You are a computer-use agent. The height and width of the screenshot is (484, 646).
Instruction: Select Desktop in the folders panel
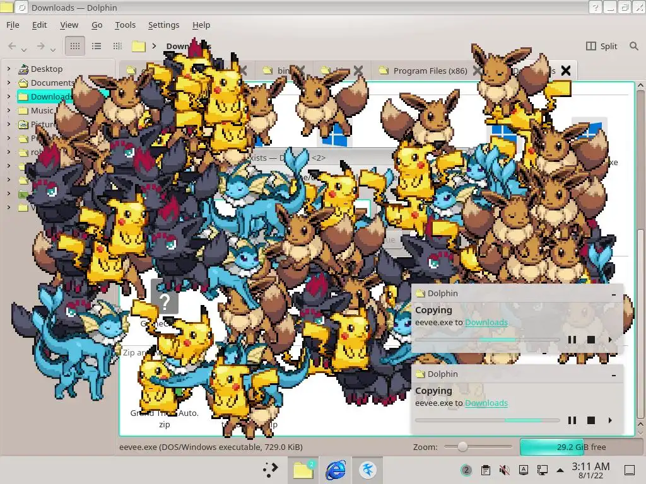(x=47, y=69)
